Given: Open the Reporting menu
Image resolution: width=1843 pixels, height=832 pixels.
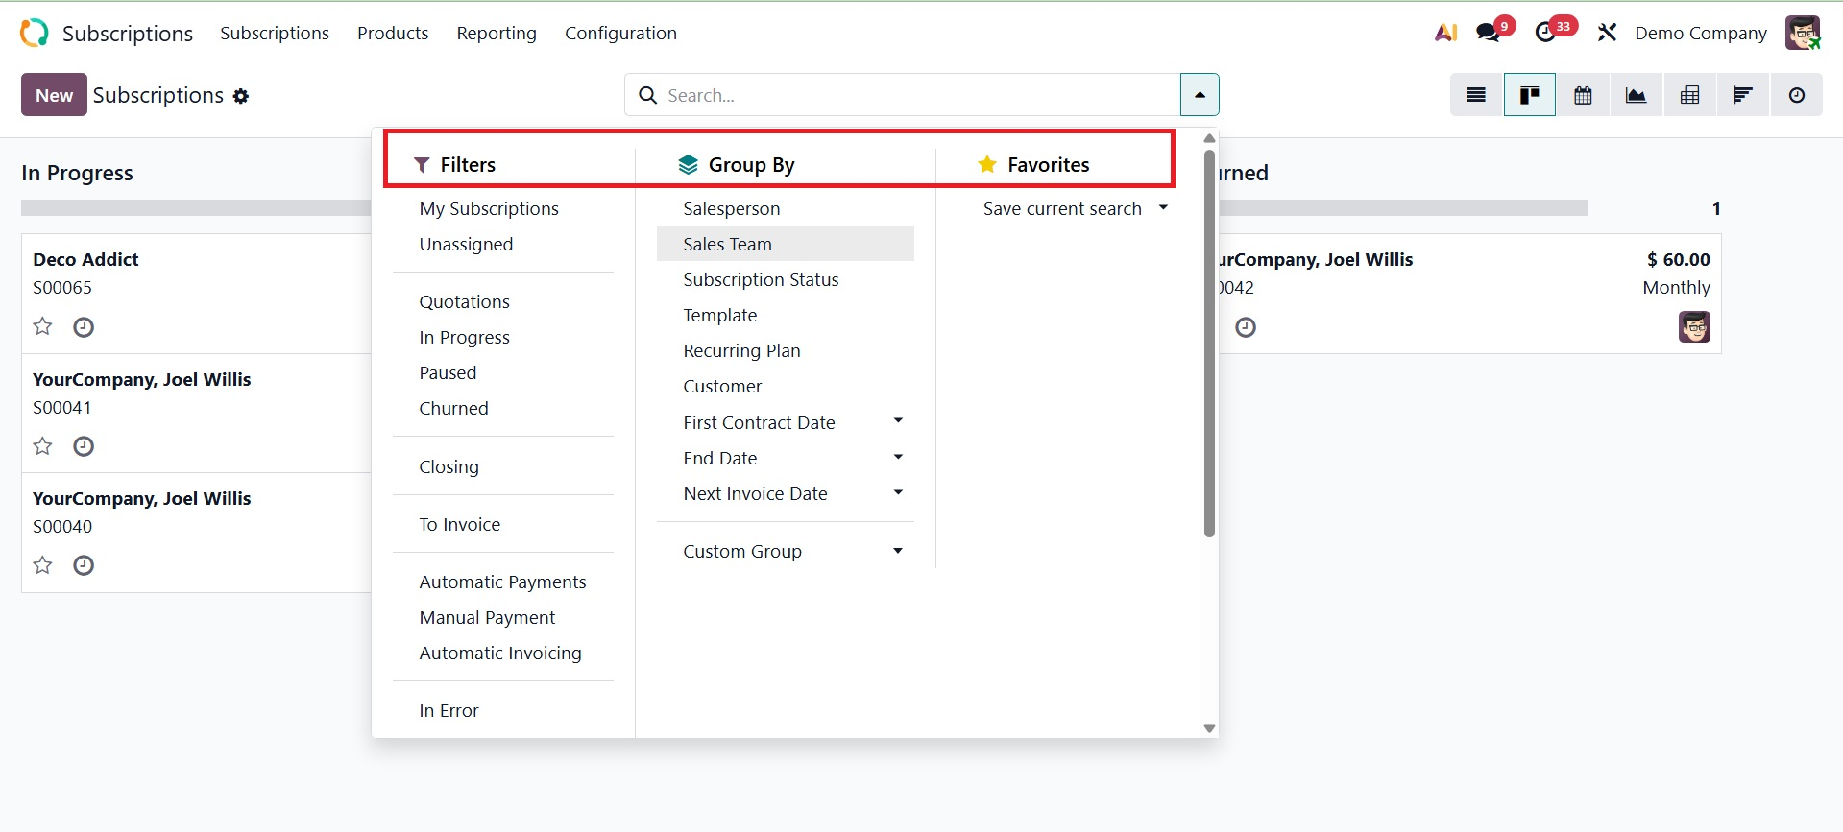Looking at the screenshot, I should [x=497, y=33].
